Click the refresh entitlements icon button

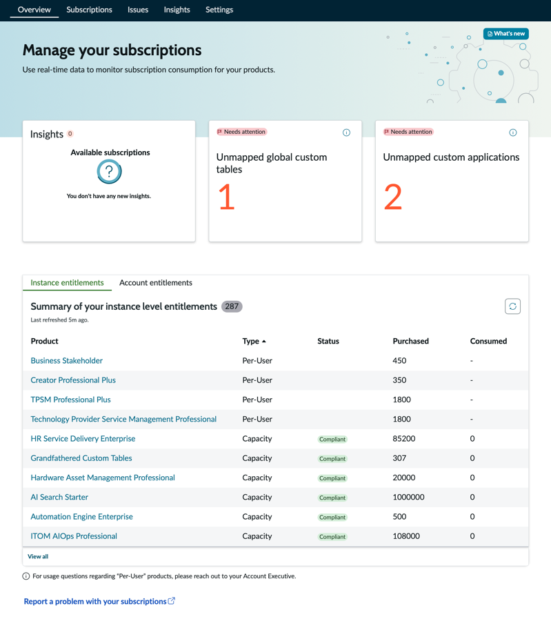click(512, 306)
